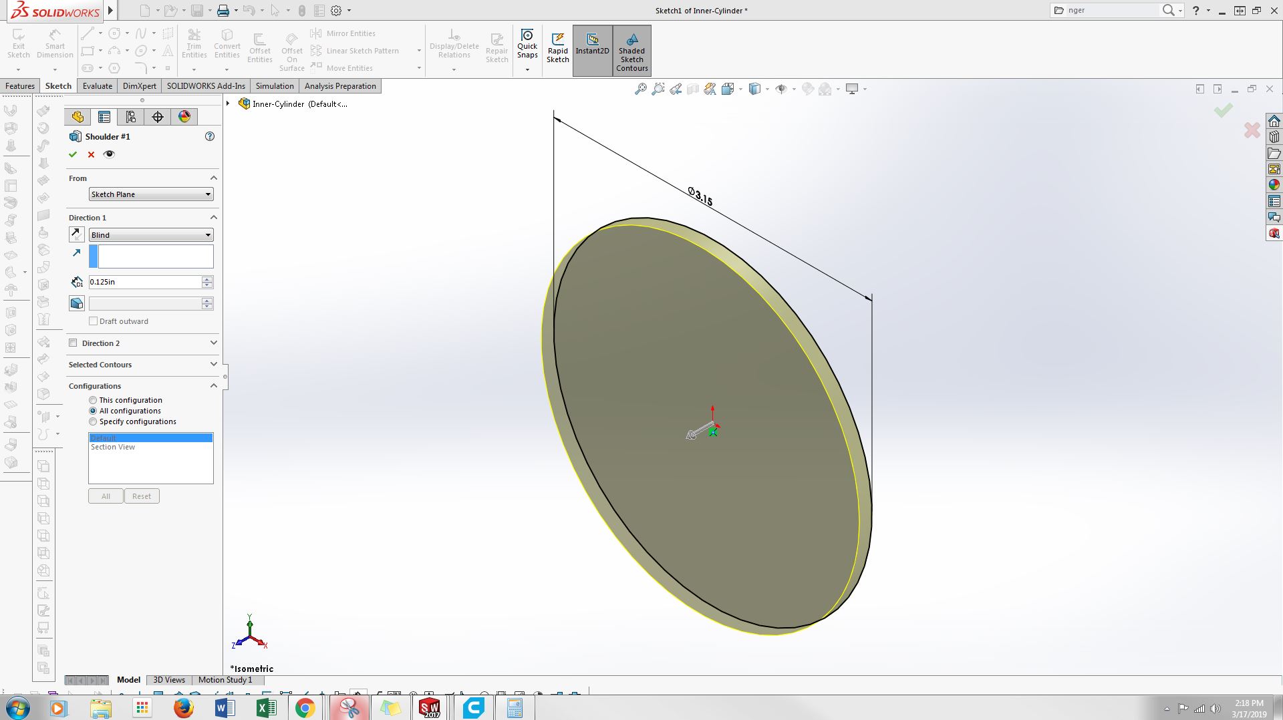
Task: Check the Direction 2 checkbox
Action: (x=73, y=343)
